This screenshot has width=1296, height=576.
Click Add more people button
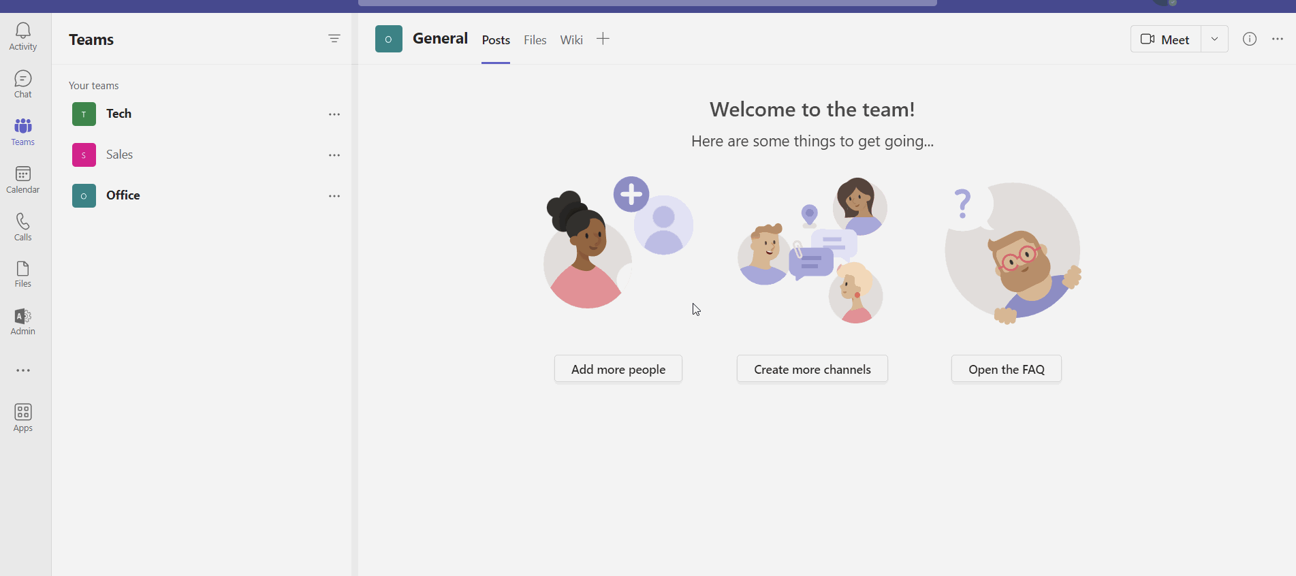[618, 369]
